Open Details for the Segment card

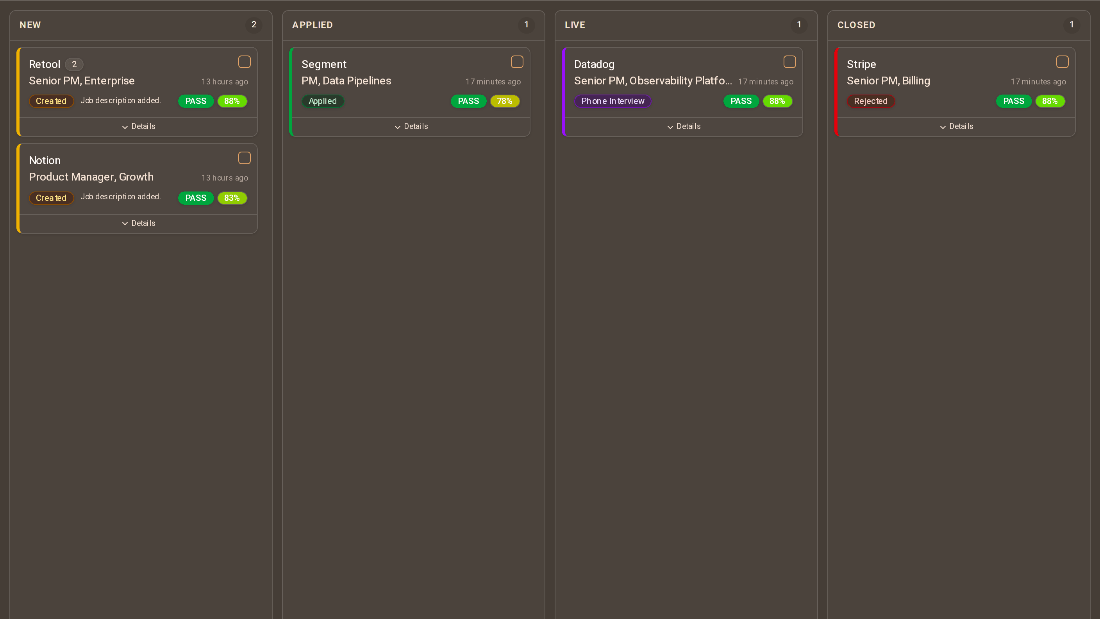[411, 127]
